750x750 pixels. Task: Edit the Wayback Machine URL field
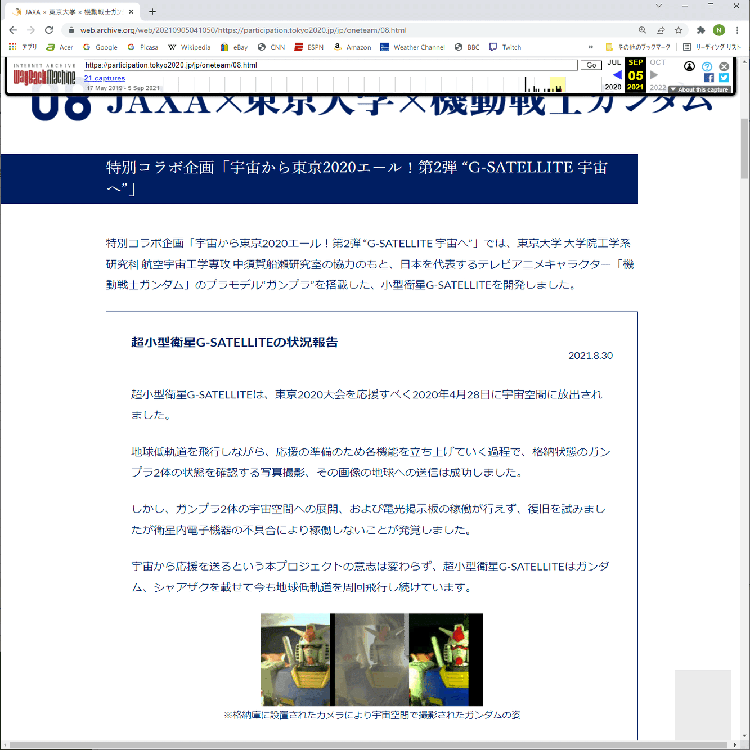331,65
